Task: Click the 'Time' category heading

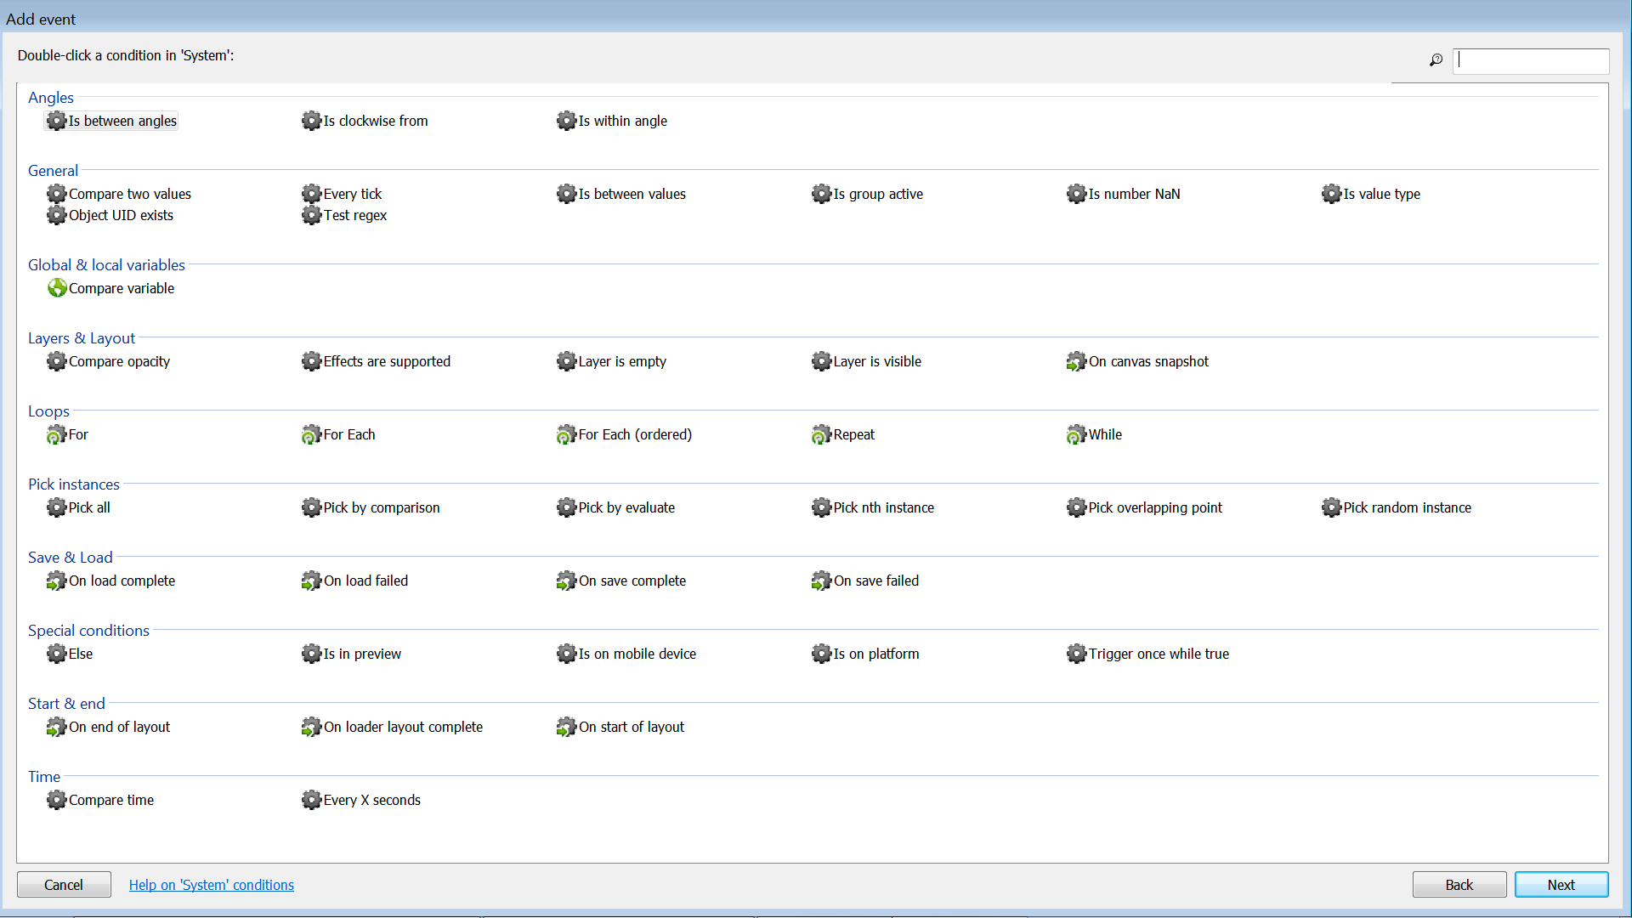Action: pyautogui.click(x=44, y=777)
